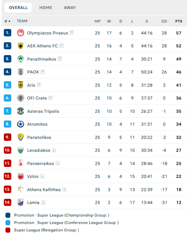Click the dark blue Championship Group legend swatch
Screen dimensions: 187x234
(x=8, y=215)
